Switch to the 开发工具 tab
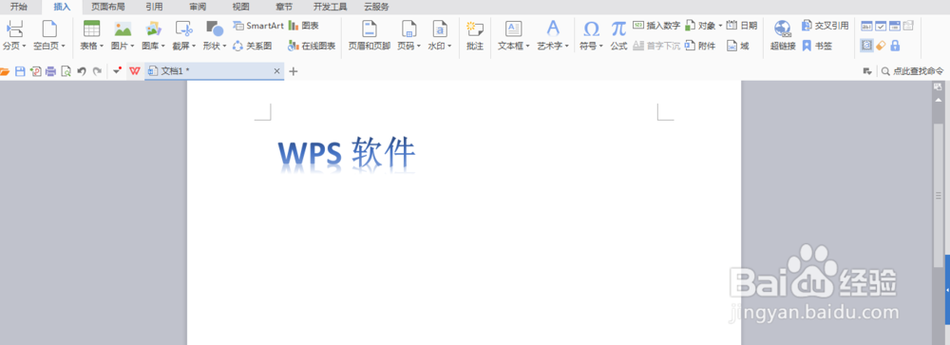 (331, 8)
